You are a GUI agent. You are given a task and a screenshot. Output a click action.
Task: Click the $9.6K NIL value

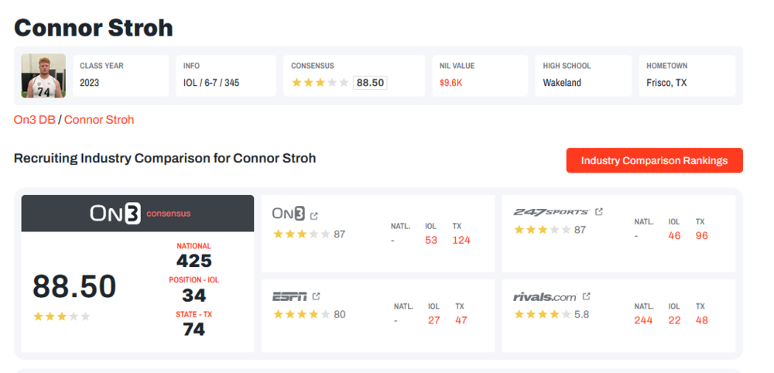[x=450, y=83]
